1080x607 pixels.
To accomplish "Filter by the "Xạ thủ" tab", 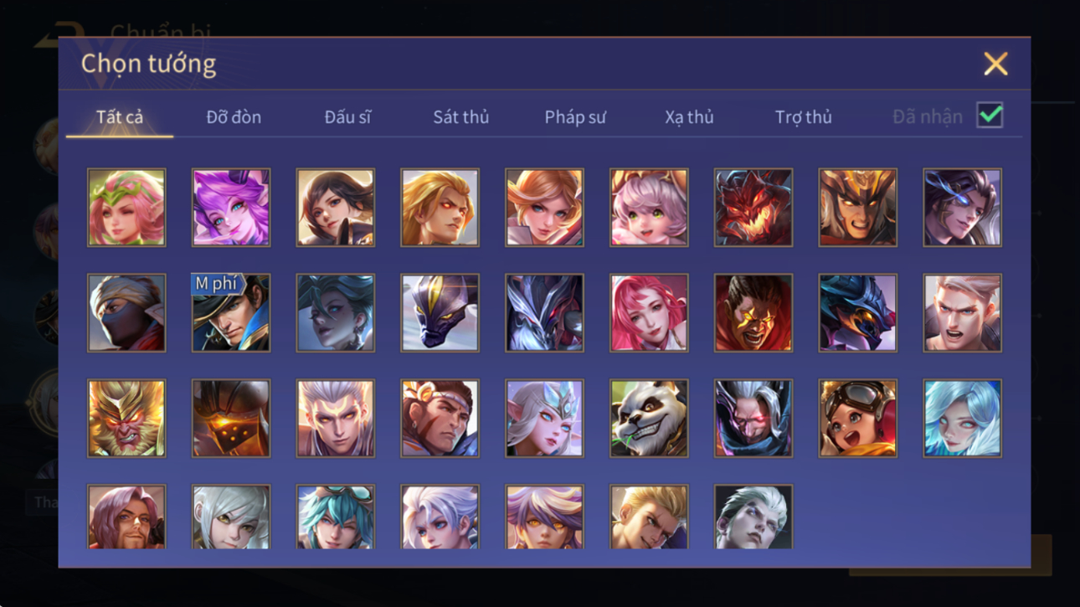I will [x=689, y=117].
